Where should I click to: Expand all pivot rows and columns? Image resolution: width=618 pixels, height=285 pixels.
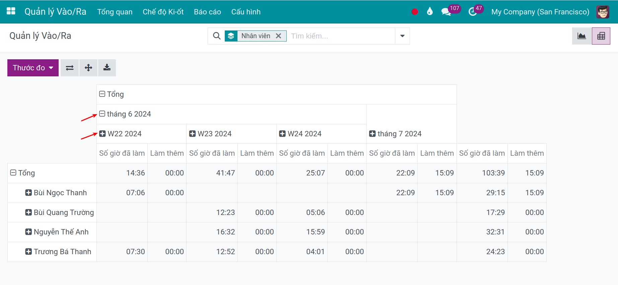88,68
